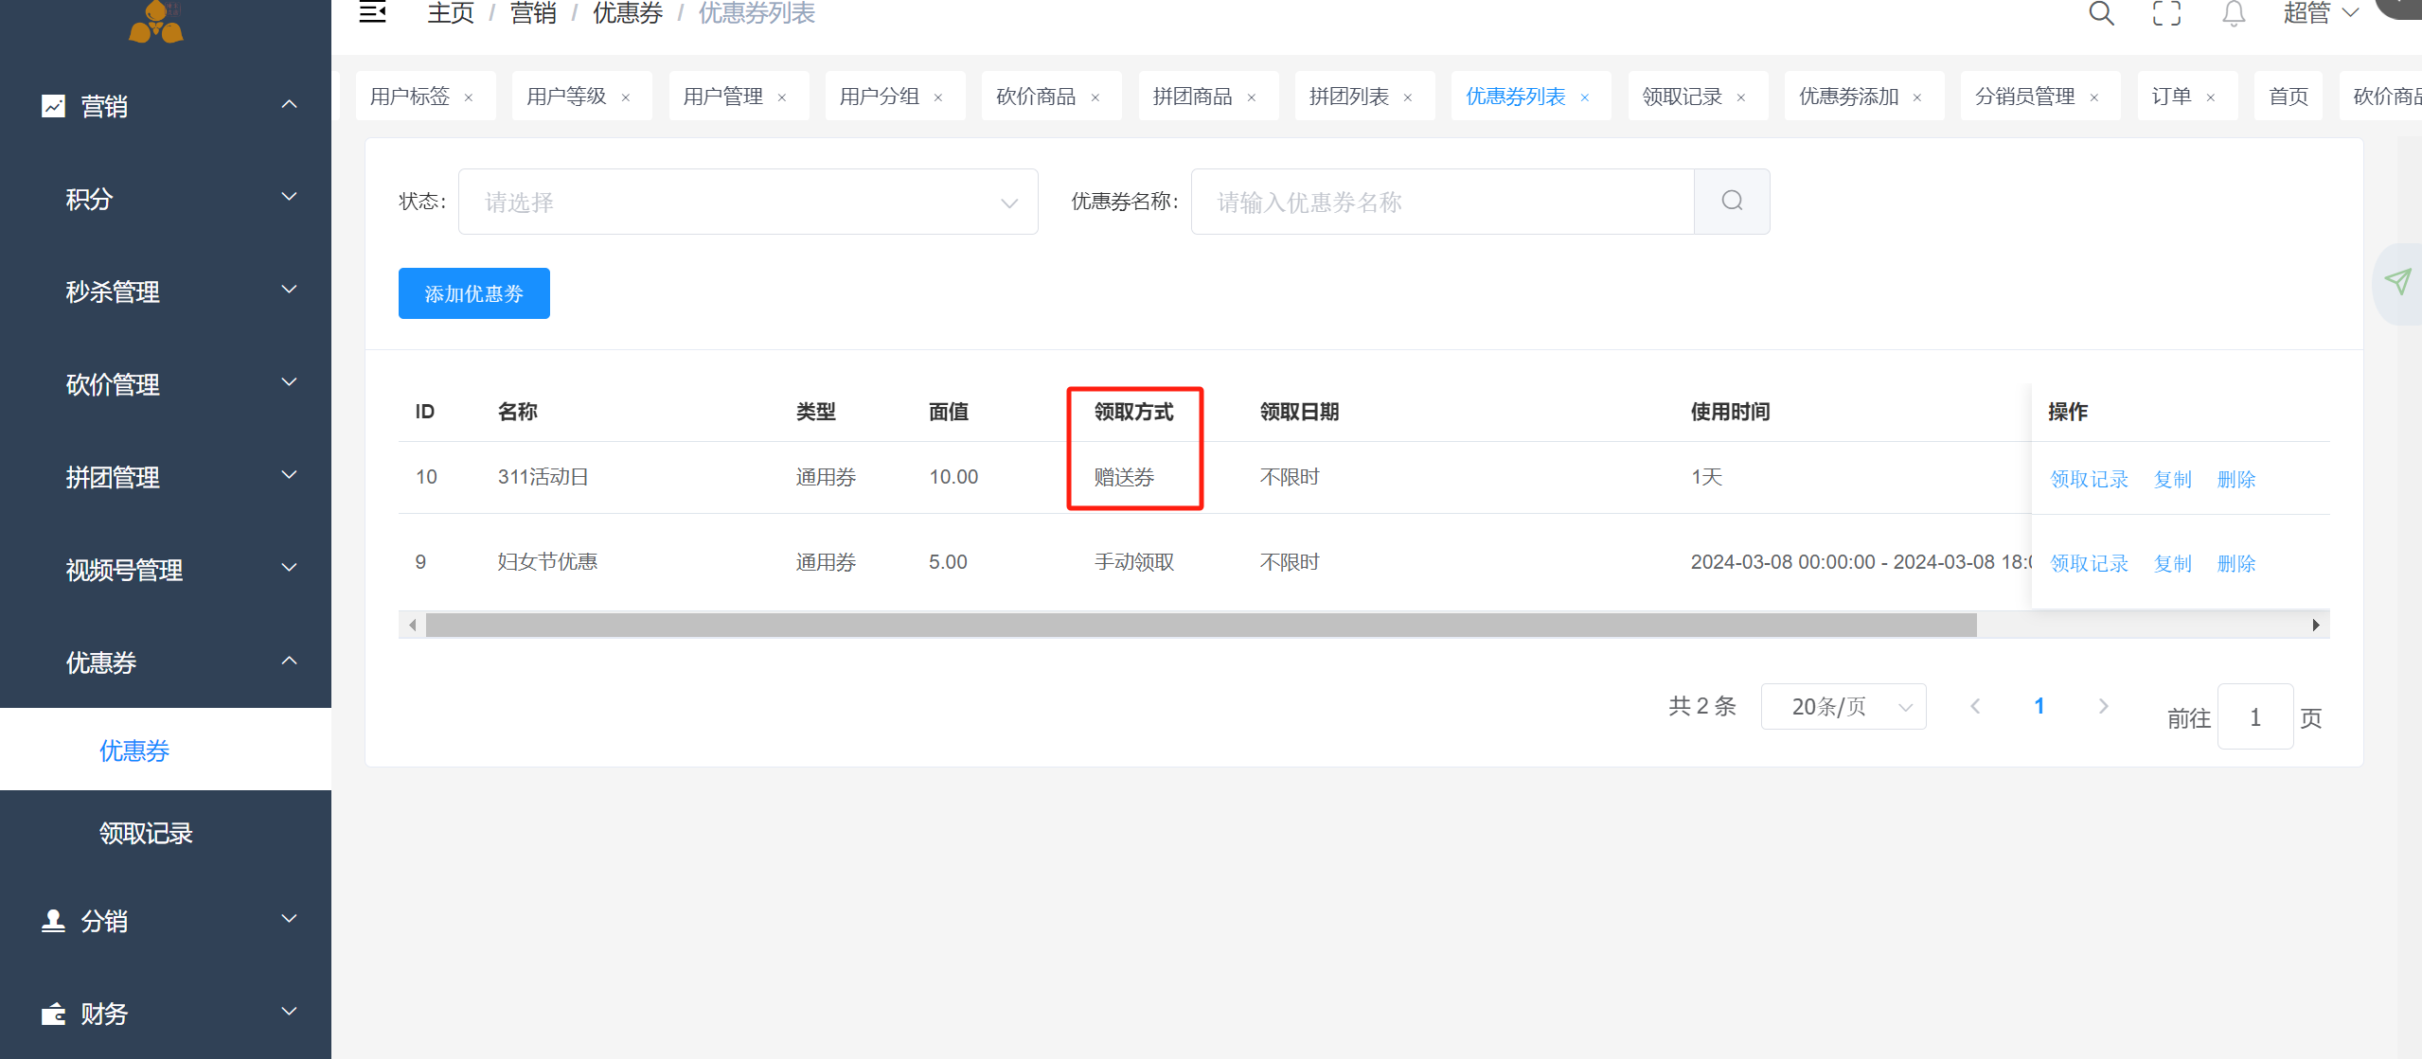Viewport: 2422px width, 1059px height.
Task: Click the sidebar collapse hamburger icon
Action: click(372, 12)
